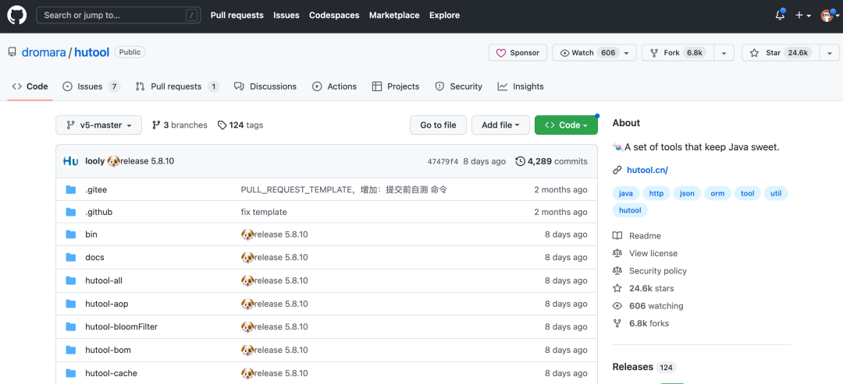Click the Hutool avatar next to looly
The height and width of the screenshot is (384, 843).
click(x=71, y=161)
